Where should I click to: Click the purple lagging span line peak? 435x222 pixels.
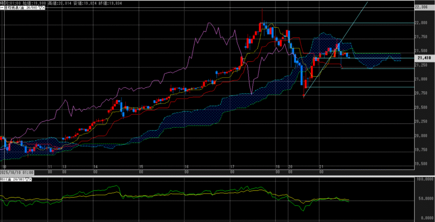pyautogui.click(x=210, y=23)
